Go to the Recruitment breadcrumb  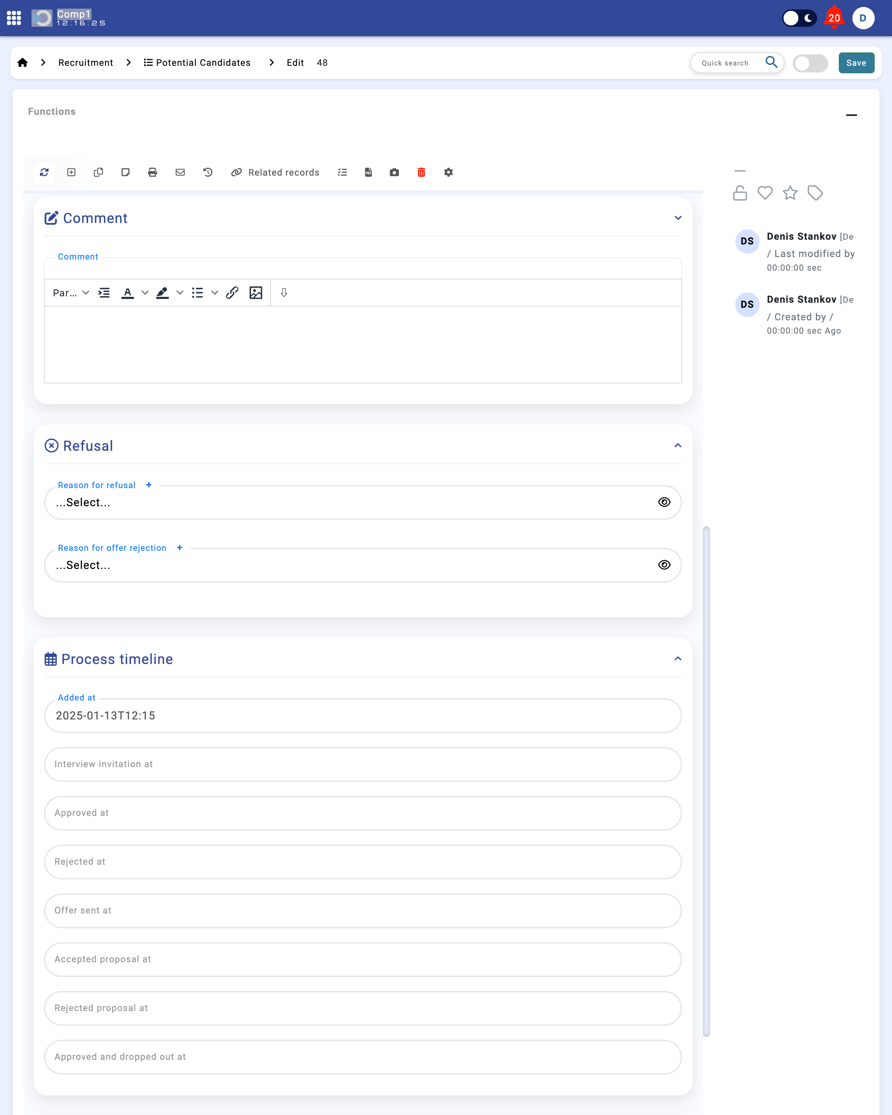(85, 62)
